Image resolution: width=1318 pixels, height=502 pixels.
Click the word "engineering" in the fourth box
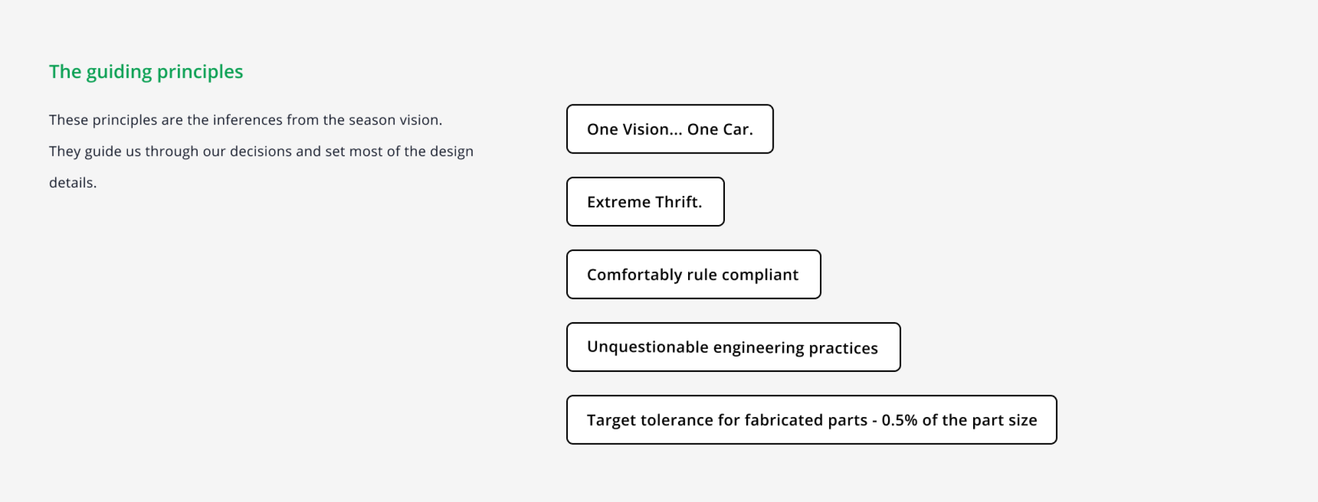tap(758, 348)
